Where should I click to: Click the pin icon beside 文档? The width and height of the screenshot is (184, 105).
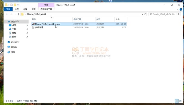pyautogui.click(x=27, y=33)
